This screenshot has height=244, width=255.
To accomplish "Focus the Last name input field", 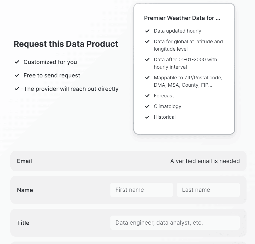I will (208, 190).
